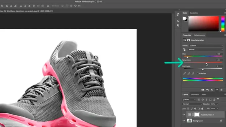This screenshot has width=226, height=127.
Task: Reset adjustment to defaults icon
Action: click(x=212, y=90)
